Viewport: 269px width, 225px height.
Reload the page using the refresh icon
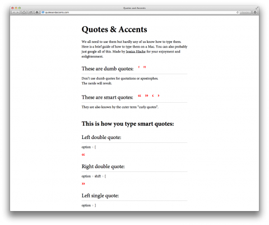(x=238, y=12)
